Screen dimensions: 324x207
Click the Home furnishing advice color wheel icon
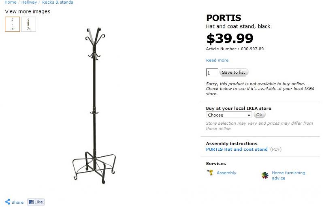pos(265,175)
